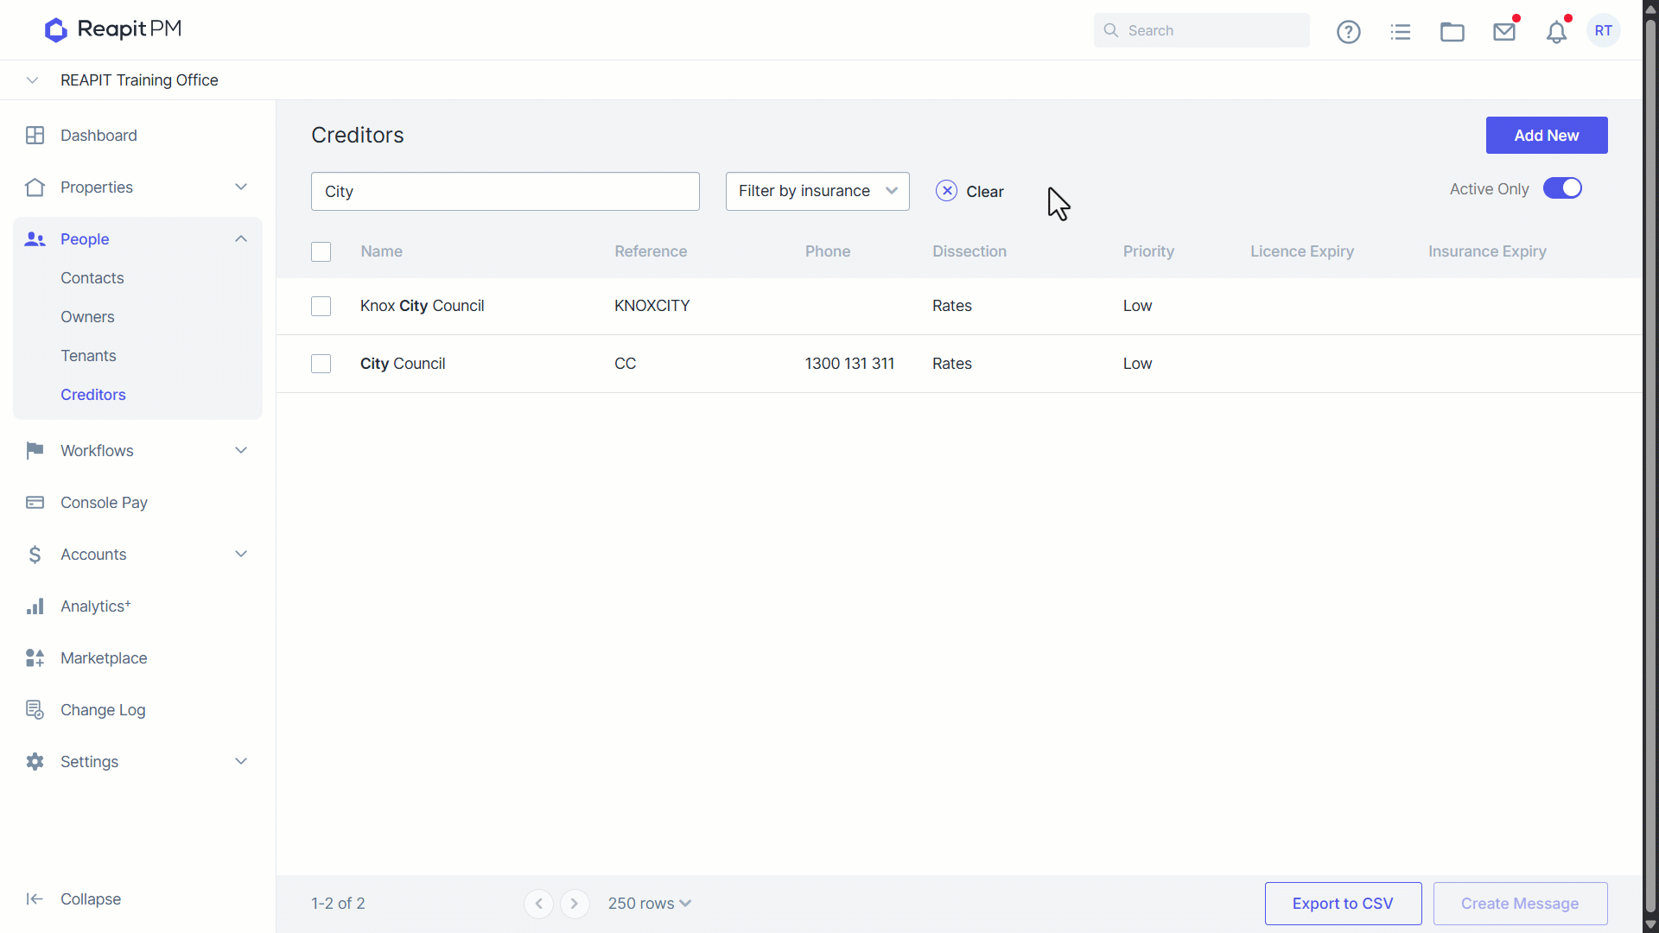This screenshot has height=933, width=1659.
Task: Click the page vertical scrollbar
Action: tap(1650, 466)
